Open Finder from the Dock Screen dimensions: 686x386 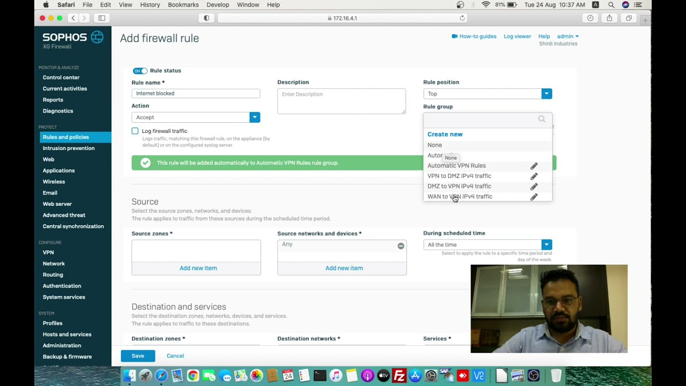[129, 376]
